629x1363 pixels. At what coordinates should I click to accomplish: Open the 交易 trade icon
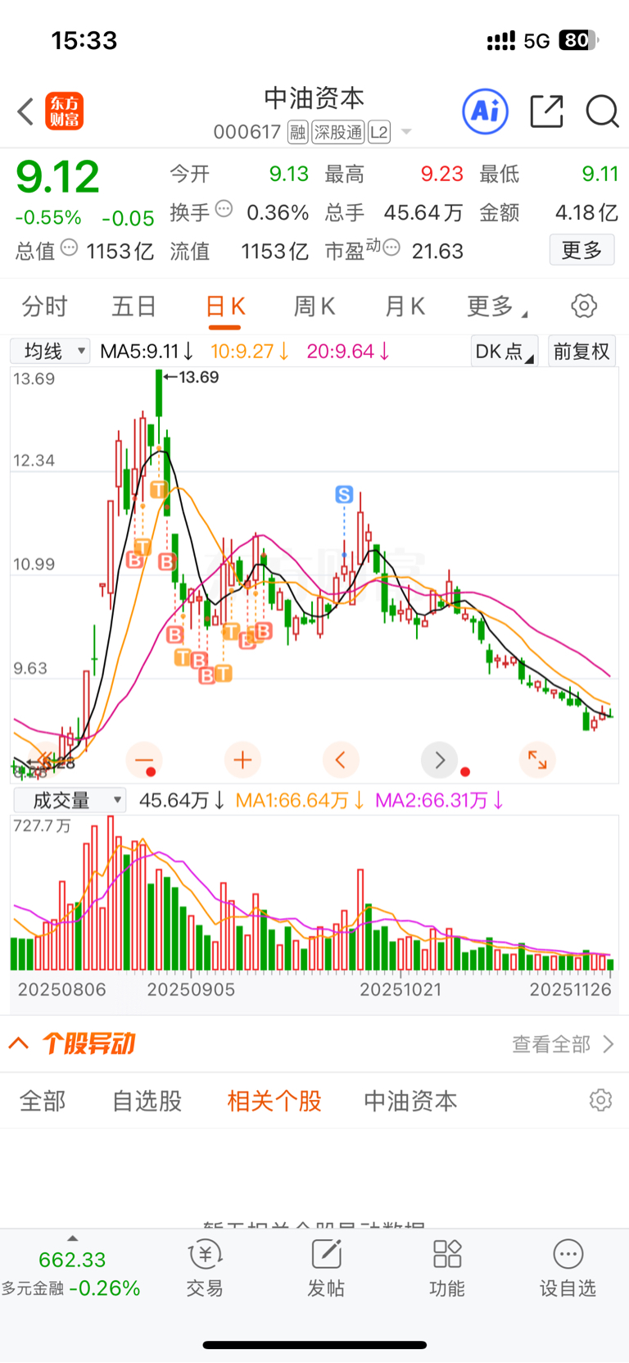point(205,1269)
